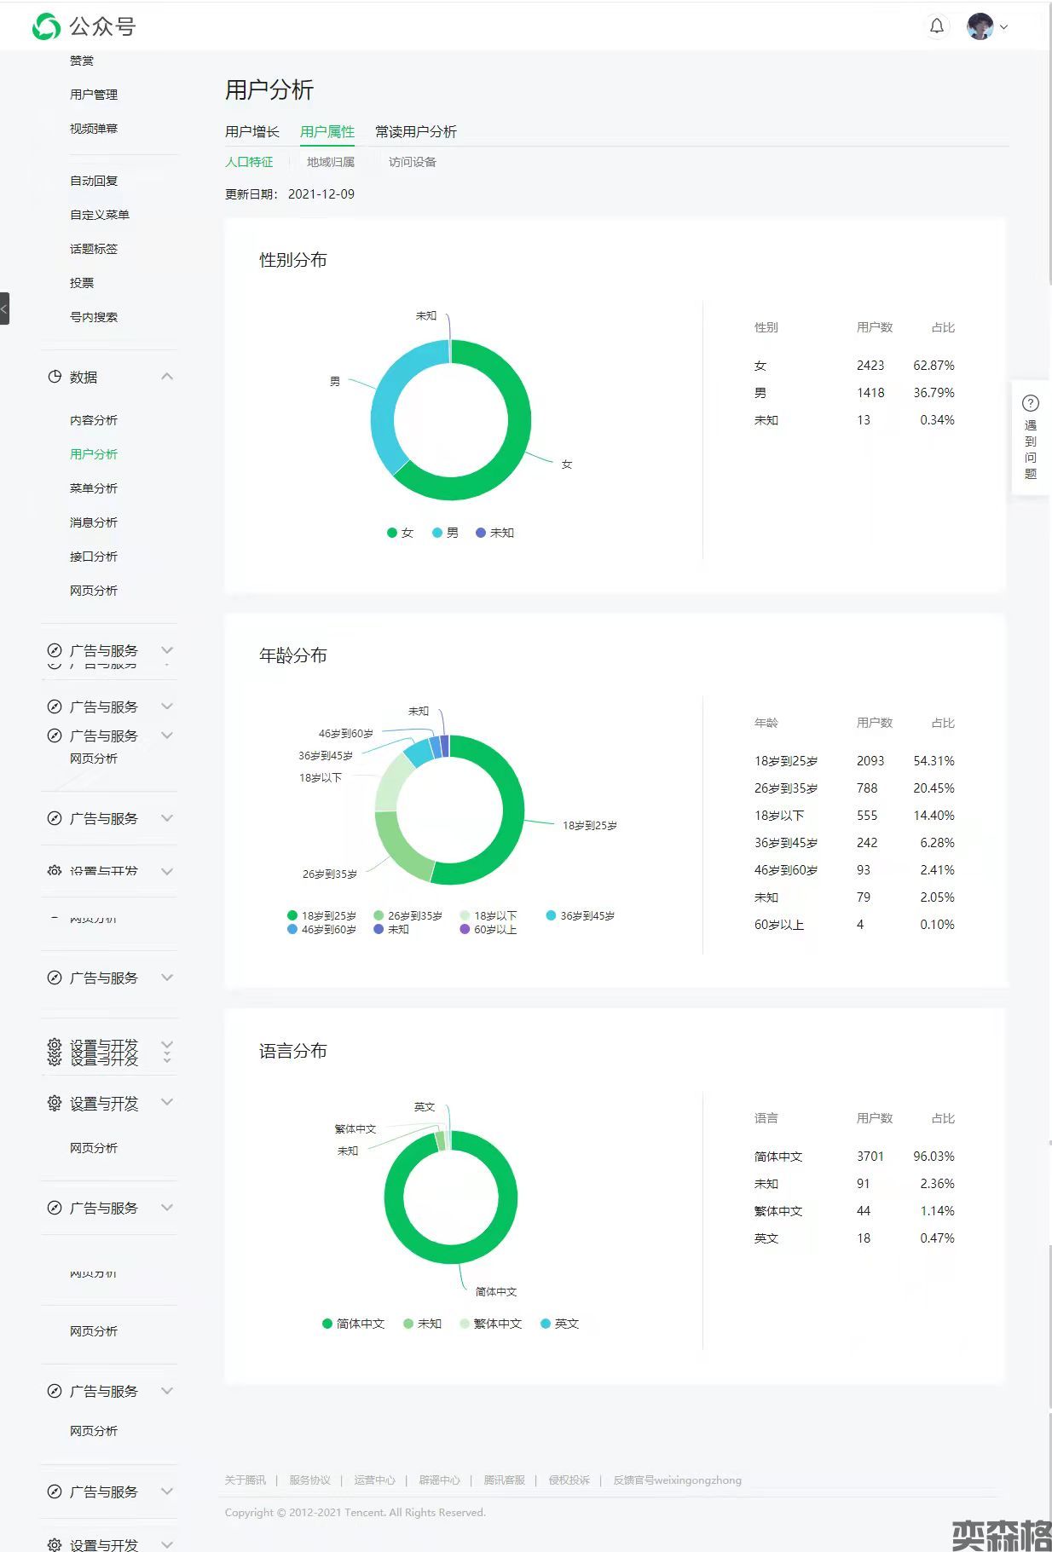
Task: Toggle 26岁到35岁 in age chart legend
Action: [x=408, y=915]
